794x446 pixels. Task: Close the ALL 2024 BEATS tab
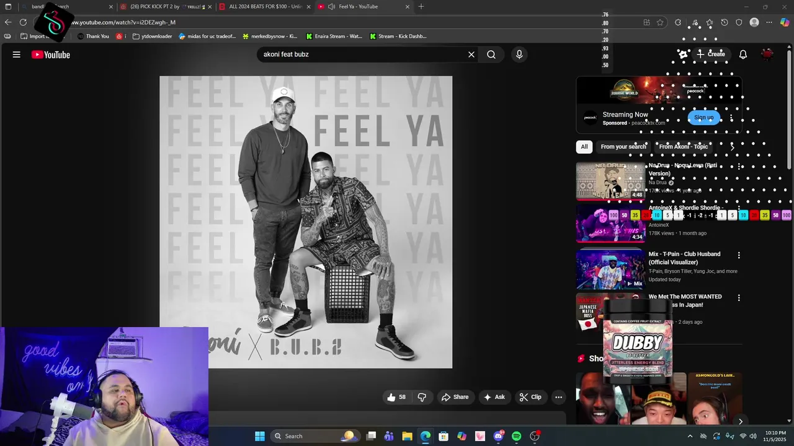(308, 7)
